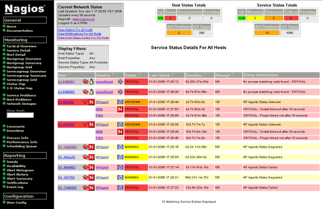This screenshot has width=323, height=209.
Task: Sort descending by Last Check down arrow
Action: [175, 75]
